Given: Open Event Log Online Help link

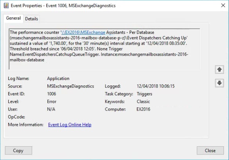Looking at the screenshot, I should 70,125.
